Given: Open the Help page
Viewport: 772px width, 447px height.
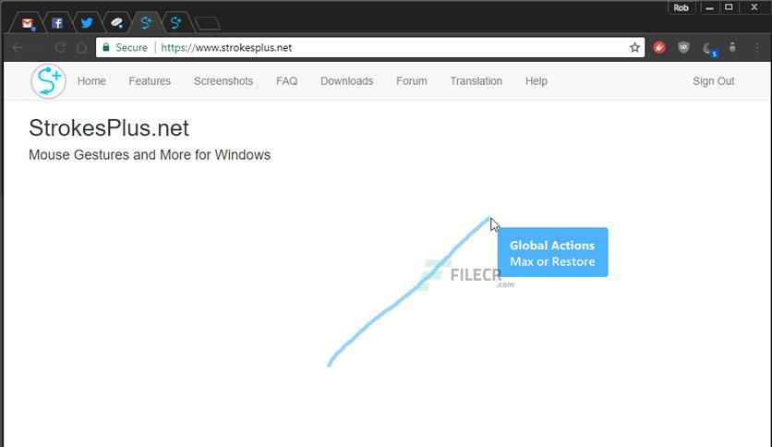Looking at the screenshot, I should [537, 81].
